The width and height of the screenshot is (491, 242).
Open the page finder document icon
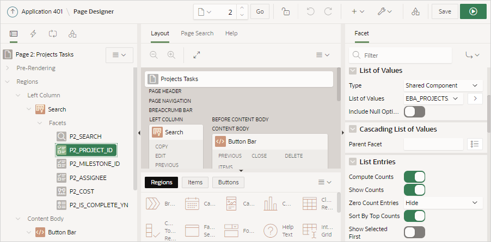pos(205,12)
